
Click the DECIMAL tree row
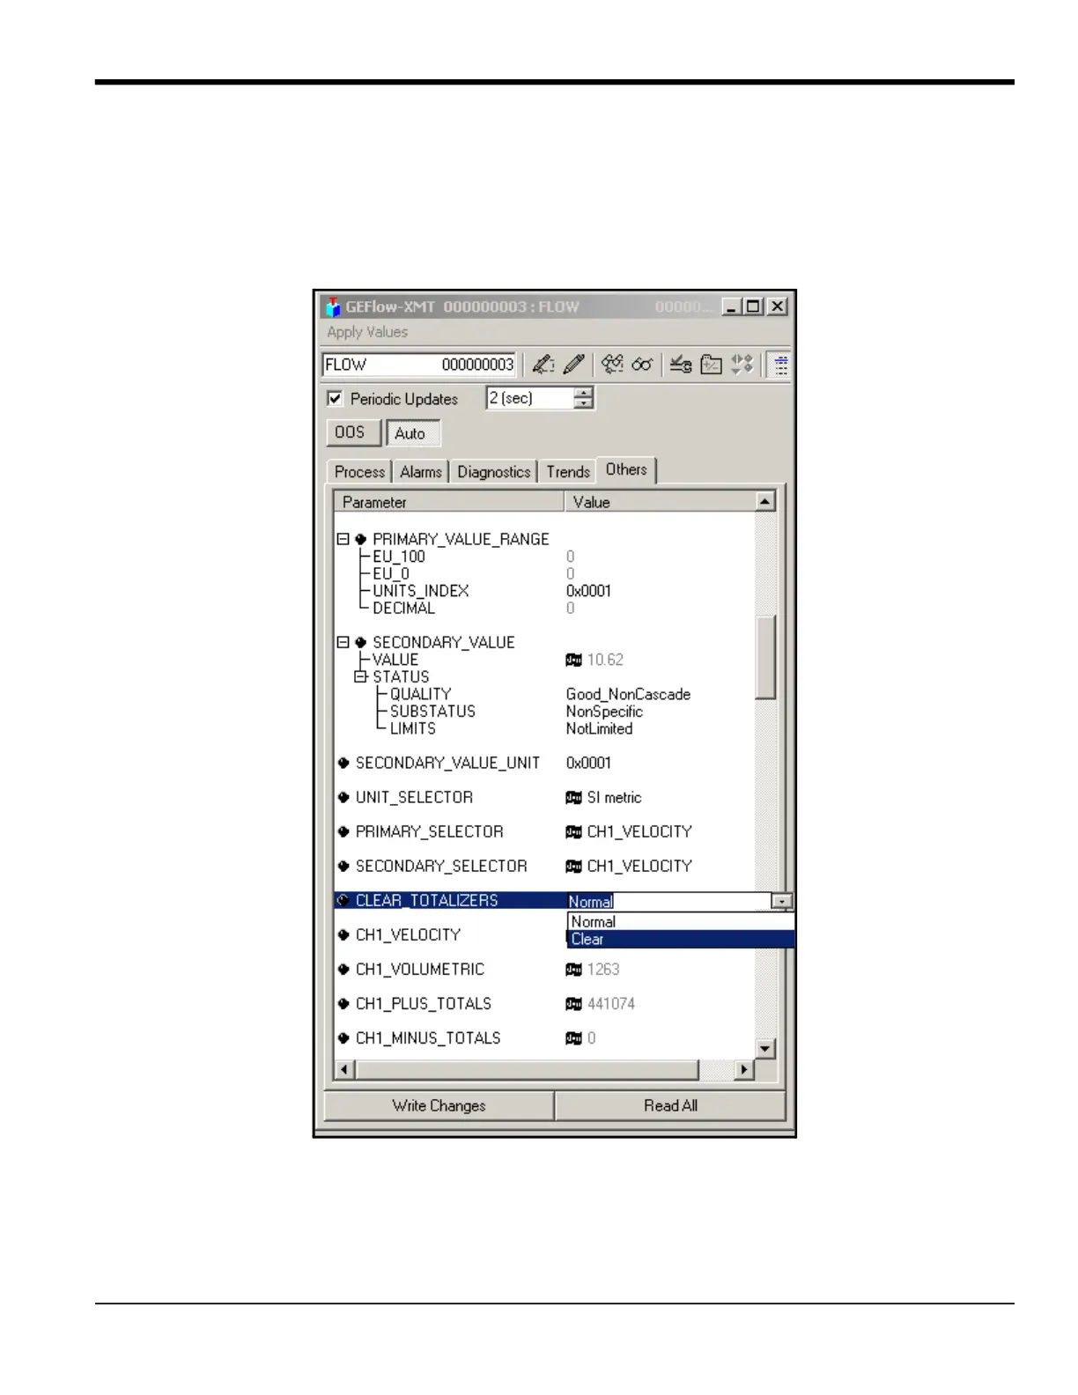[403, 608]
